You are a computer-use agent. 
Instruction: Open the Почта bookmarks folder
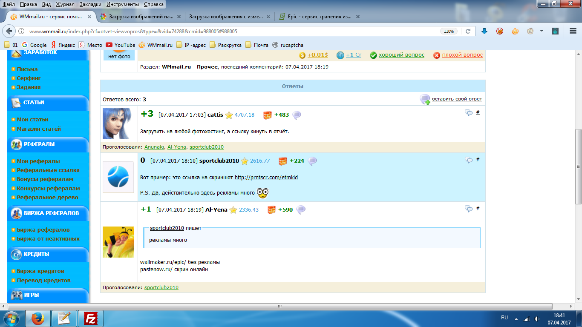[257, 45]
